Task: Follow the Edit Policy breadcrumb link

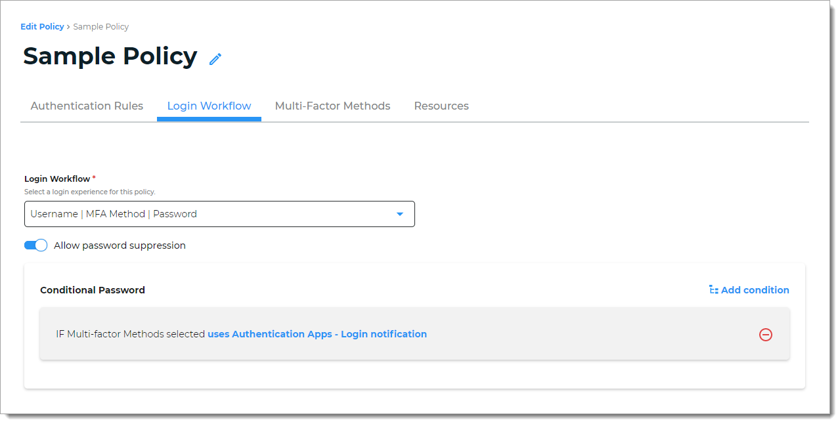Action: click(x=42, y=27)
